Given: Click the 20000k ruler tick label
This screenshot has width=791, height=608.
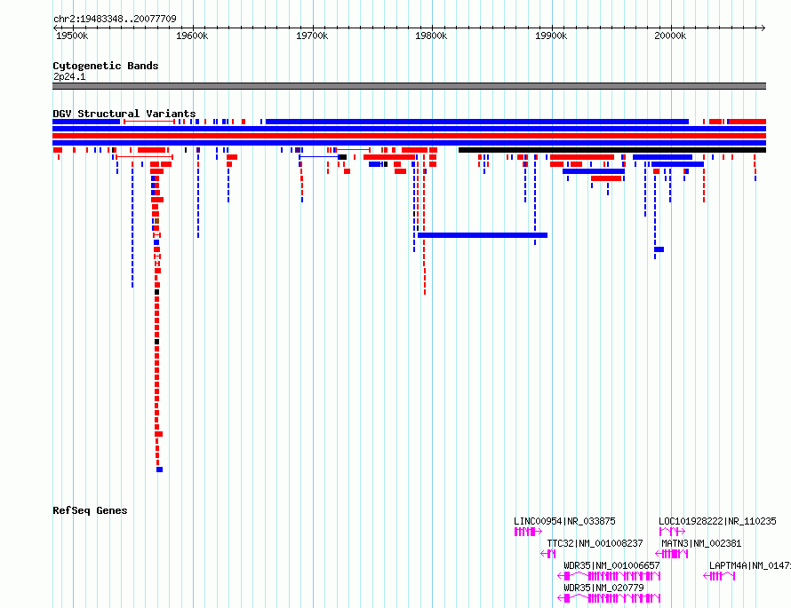Looking at the screenshot, I should tap(670, 36).
